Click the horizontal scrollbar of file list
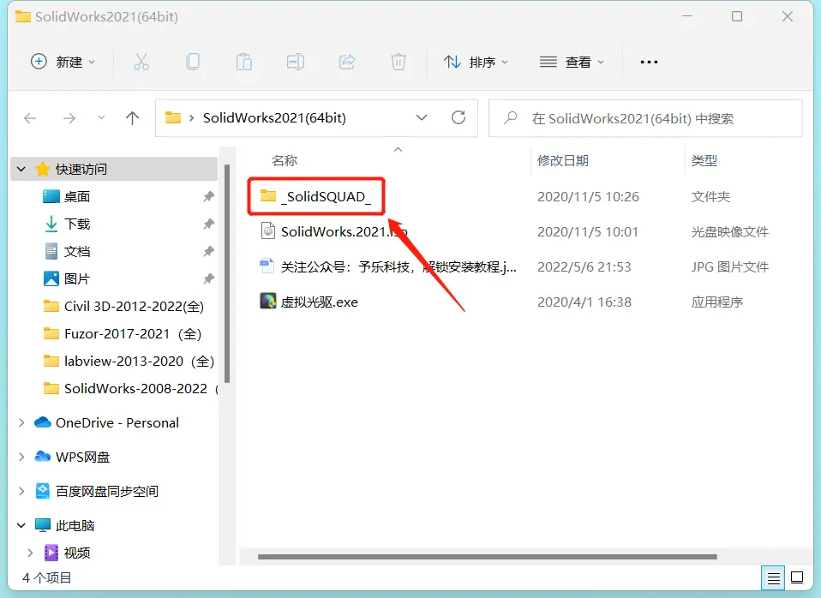Image resolution: width=821 pixels, height=598 pixels. point(487,557)
